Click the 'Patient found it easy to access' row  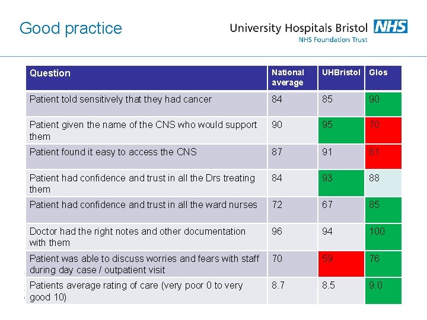click(113, 152)
